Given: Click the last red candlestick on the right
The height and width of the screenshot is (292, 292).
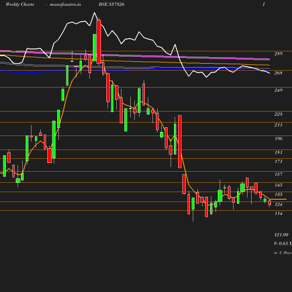Looking at the screenshot, I should [270, 203].
